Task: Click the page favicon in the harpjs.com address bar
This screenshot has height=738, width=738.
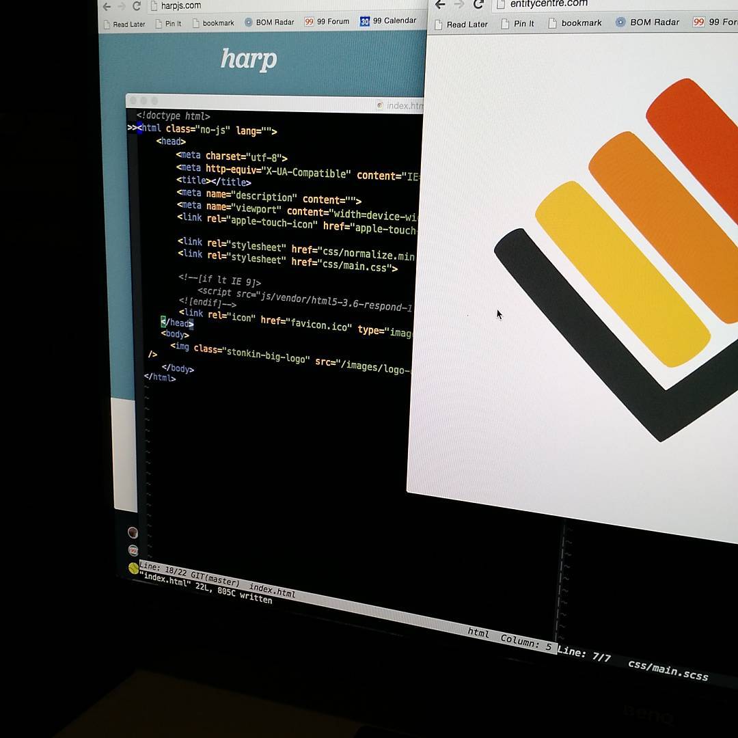Action: click(x=154, y=5)
